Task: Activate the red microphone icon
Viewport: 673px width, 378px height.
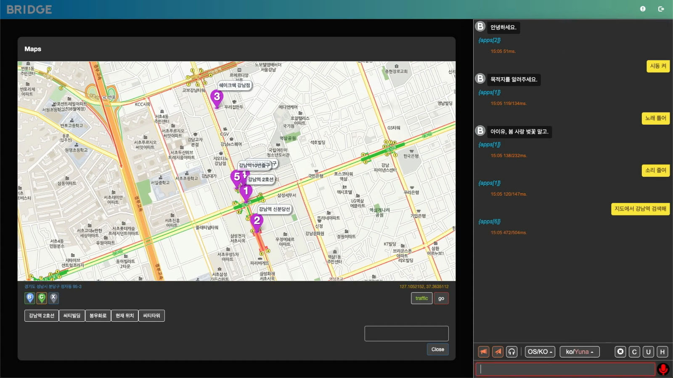Action: click(663, 368)
